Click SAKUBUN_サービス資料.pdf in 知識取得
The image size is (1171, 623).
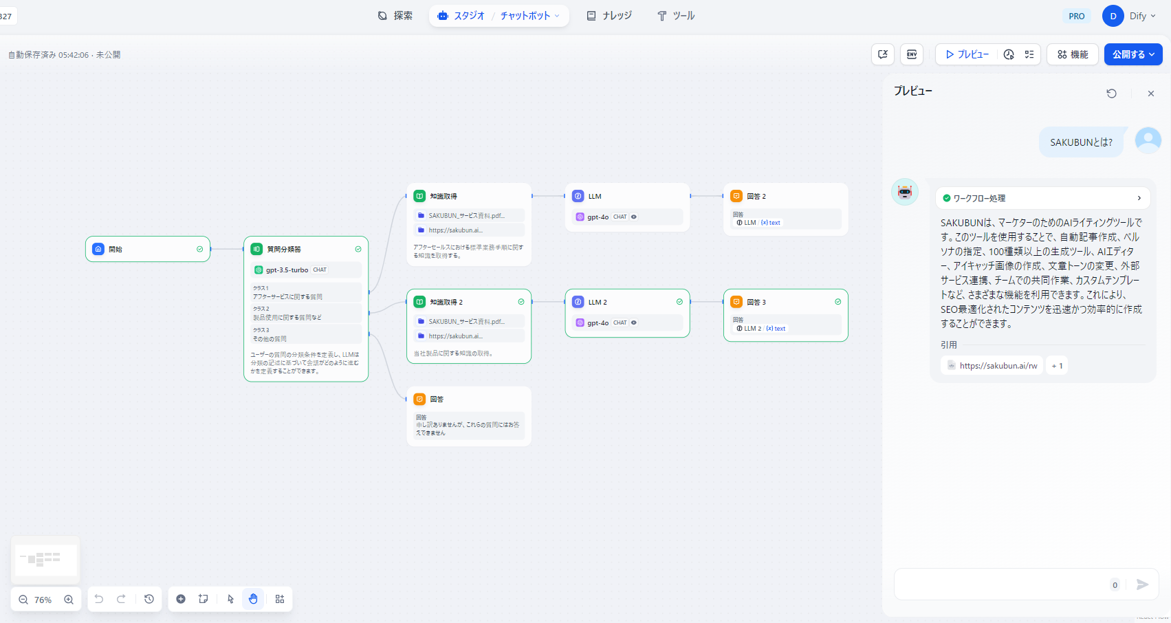pos(469,215)
